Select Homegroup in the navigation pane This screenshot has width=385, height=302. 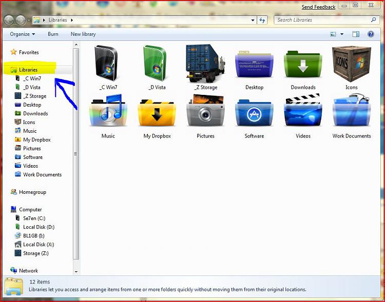point(32,192)
